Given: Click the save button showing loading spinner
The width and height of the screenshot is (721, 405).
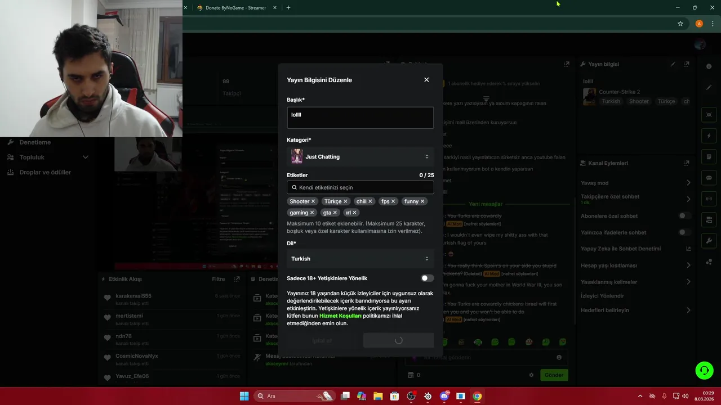Looking at the screenshot, I should [398, 340].
